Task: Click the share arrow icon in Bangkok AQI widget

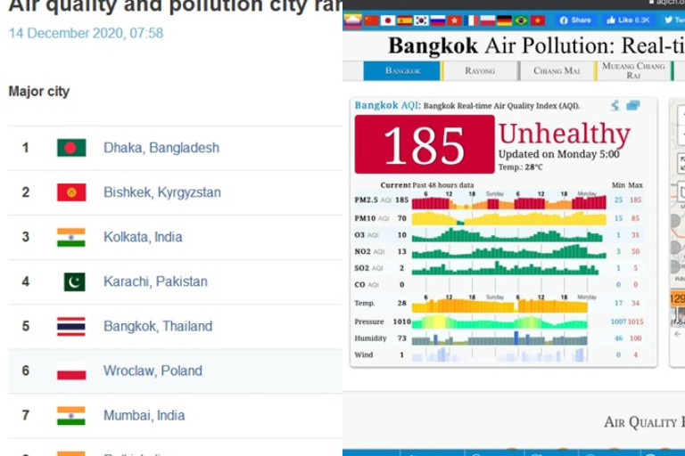Action: [615, 105]
